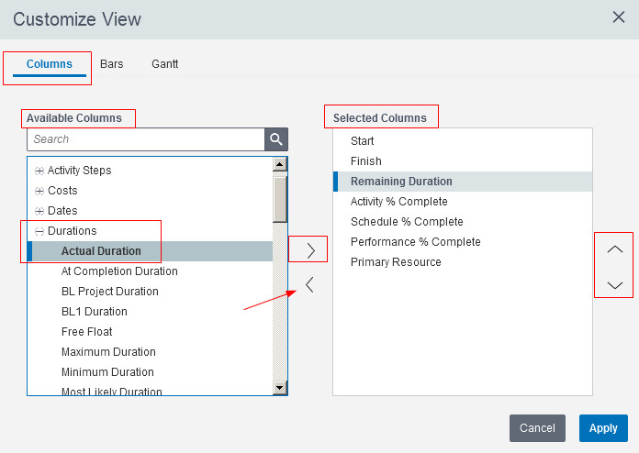
Task: Open the Gantt tab
Action: pyautogui.click(x=164, y=64)
